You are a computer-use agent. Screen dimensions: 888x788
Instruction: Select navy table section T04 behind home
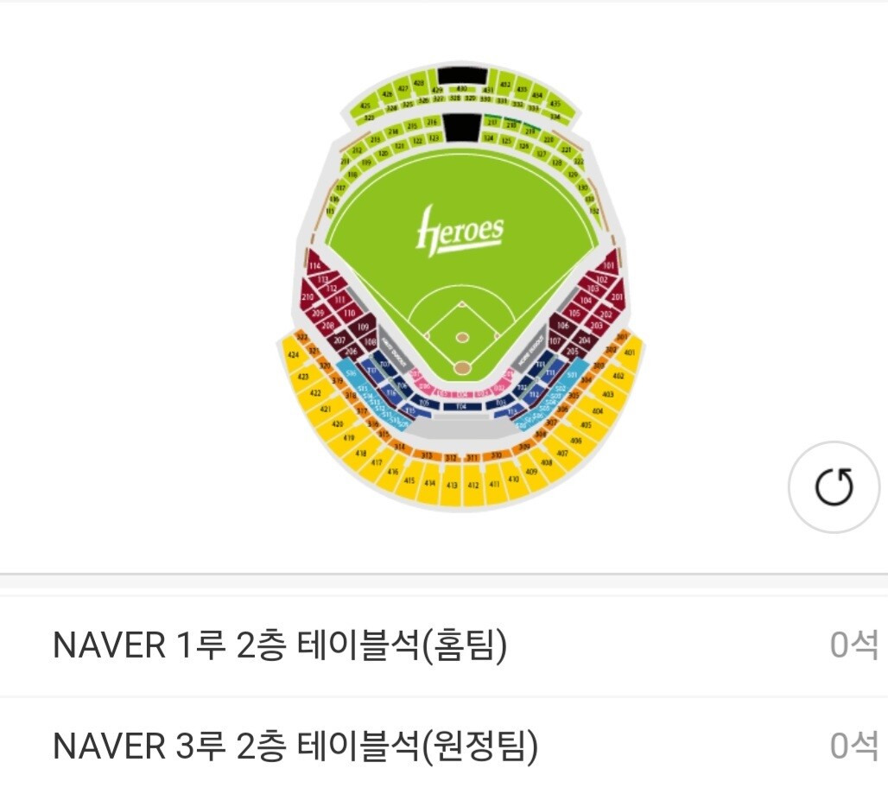(461, 407)
